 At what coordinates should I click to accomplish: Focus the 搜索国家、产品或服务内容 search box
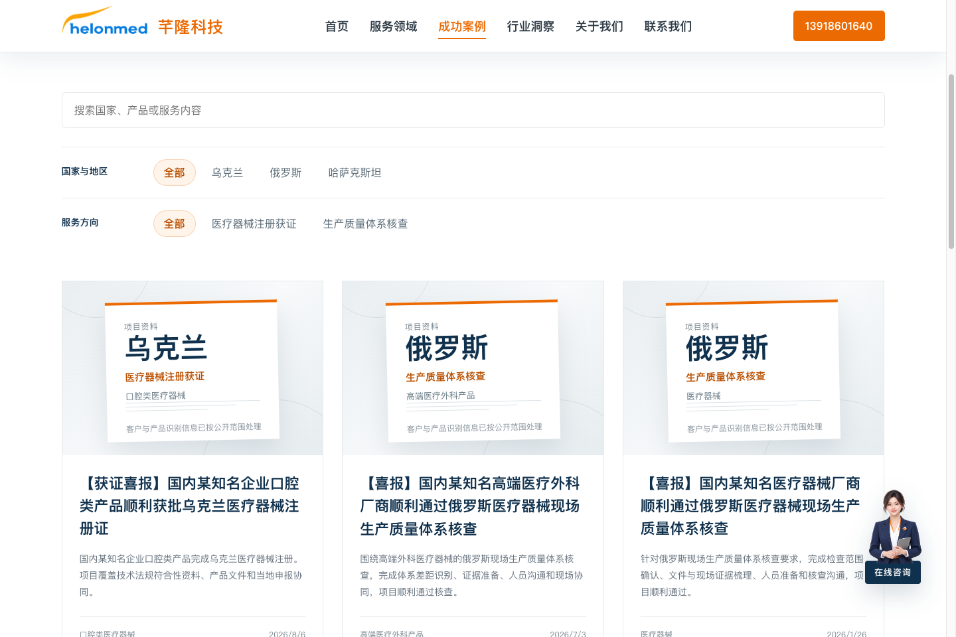coord(473,110)
